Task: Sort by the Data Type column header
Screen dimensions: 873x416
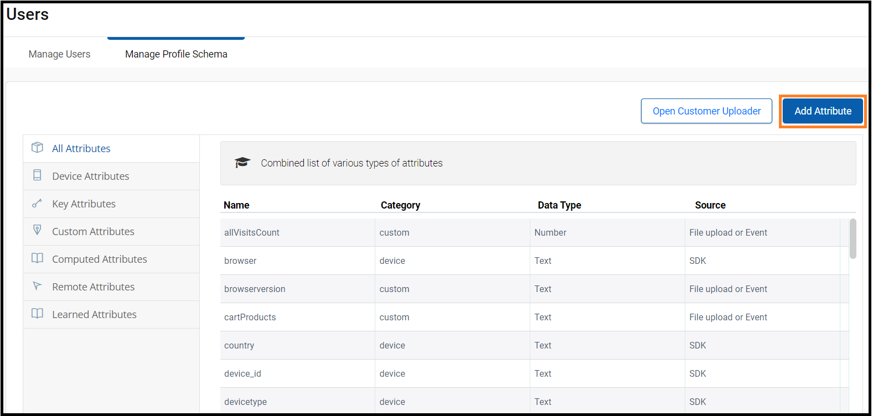Action: pos(559,205)
